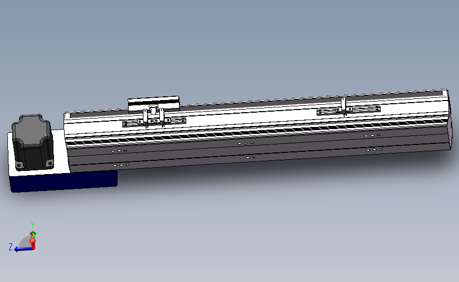Select the dark blue base block under the motor
The height and width of the screenshot is (282, 459).
[64, 181]
